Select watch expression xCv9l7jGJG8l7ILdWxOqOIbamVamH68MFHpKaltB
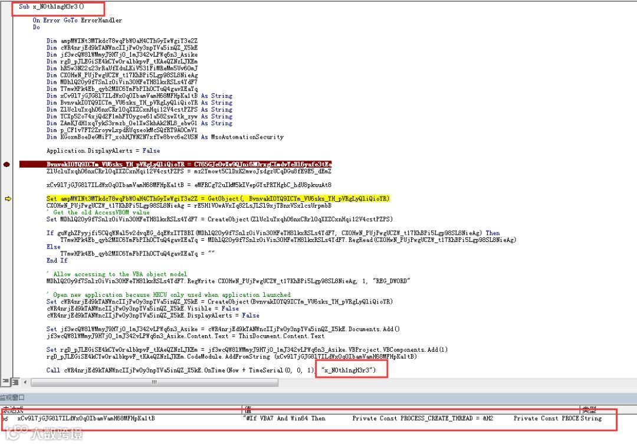This screenshot has height=445, width=637. tap(86, 418)
